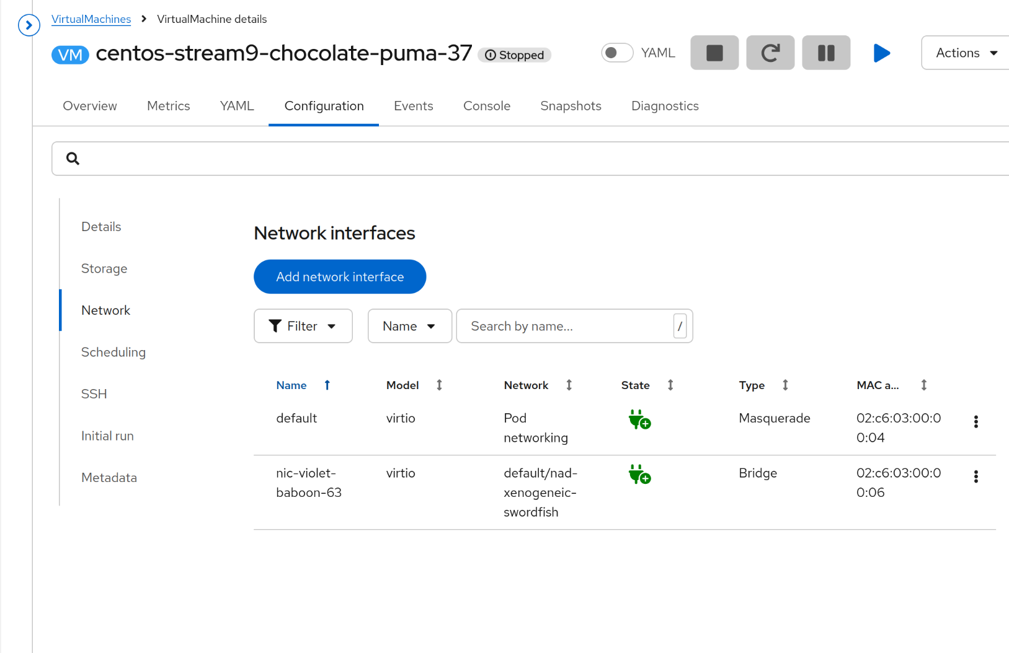
Task: Click MAC address 02:c6:03:00:00:04
Action: pos(899,428)
